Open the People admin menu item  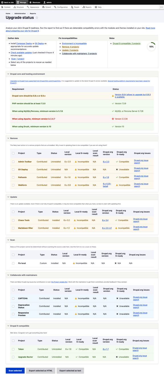tap(75, 7)
